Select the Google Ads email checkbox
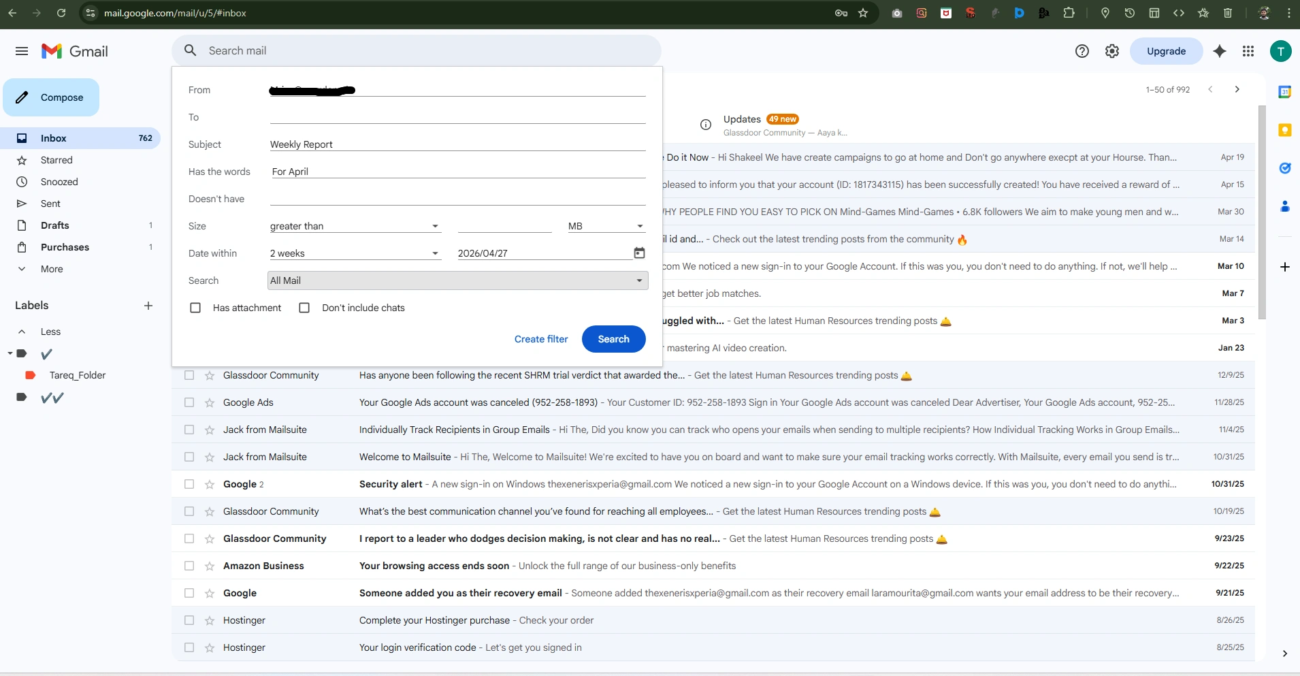Viewport: 1300px width, 676px height. [x=189, y=402]
